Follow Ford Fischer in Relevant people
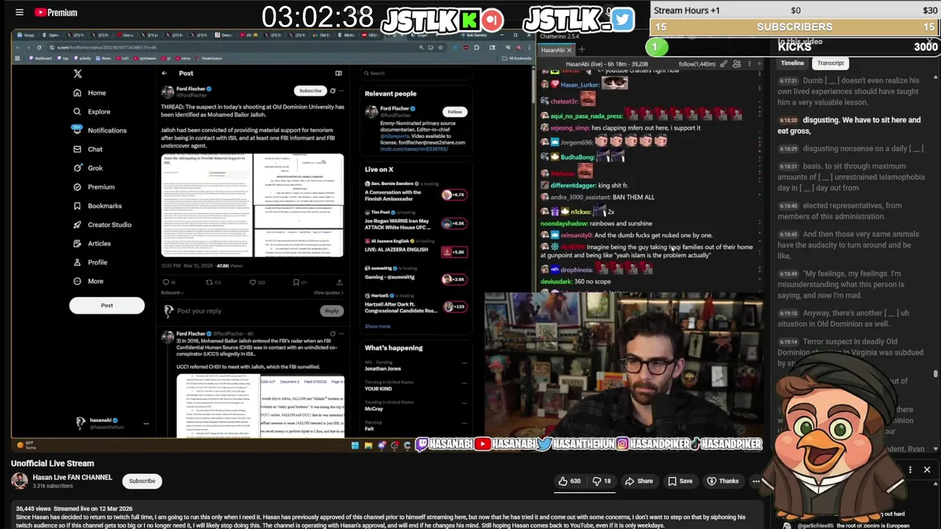The height and width of the screenshot is (529, 941). (x=454, y=112)
